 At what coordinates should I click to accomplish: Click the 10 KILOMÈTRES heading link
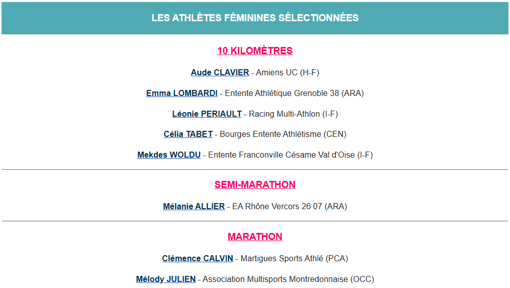coord(255,51)
